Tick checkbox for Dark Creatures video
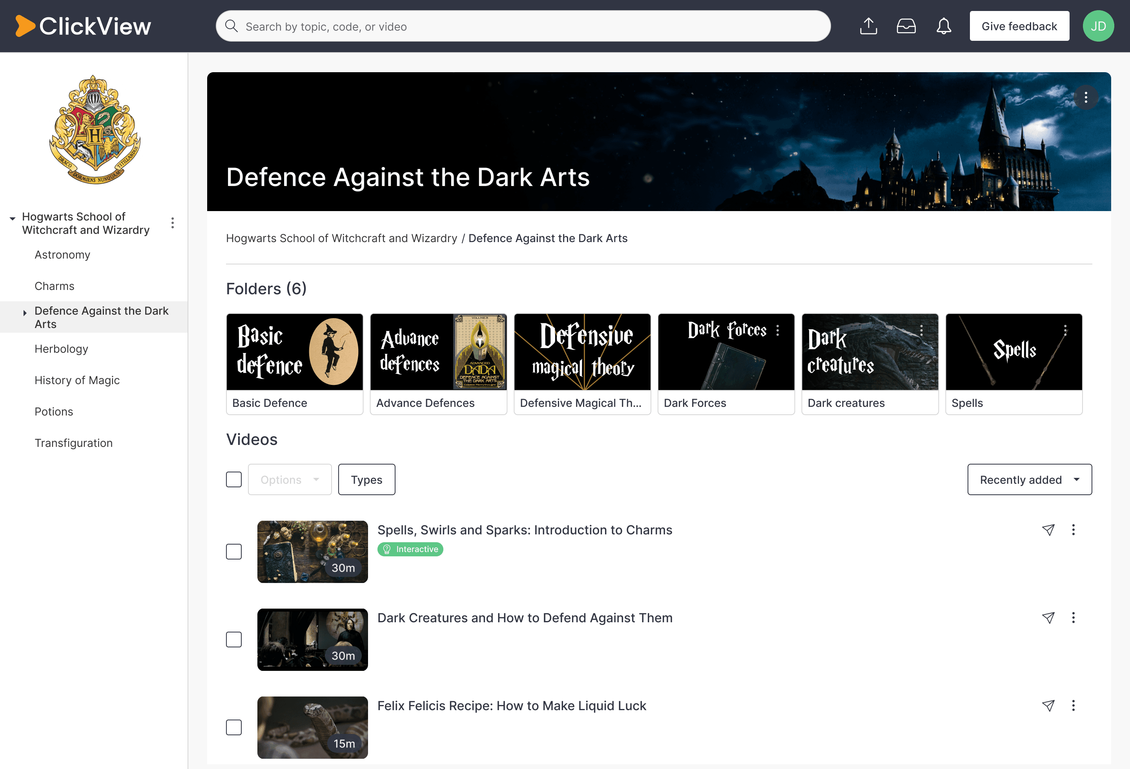 (x=234, y=640)
